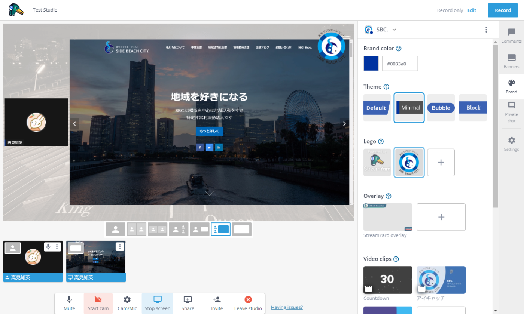This screenshot has height=314, width=524.
Task: Select the fullscreen screen-share layout
Action: (242, 230)
